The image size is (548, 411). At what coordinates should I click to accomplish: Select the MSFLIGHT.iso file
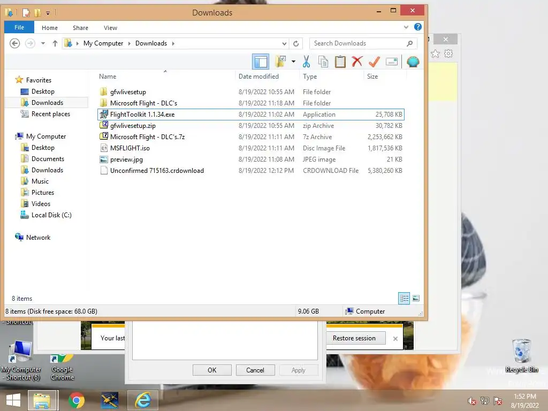(250, 148)
